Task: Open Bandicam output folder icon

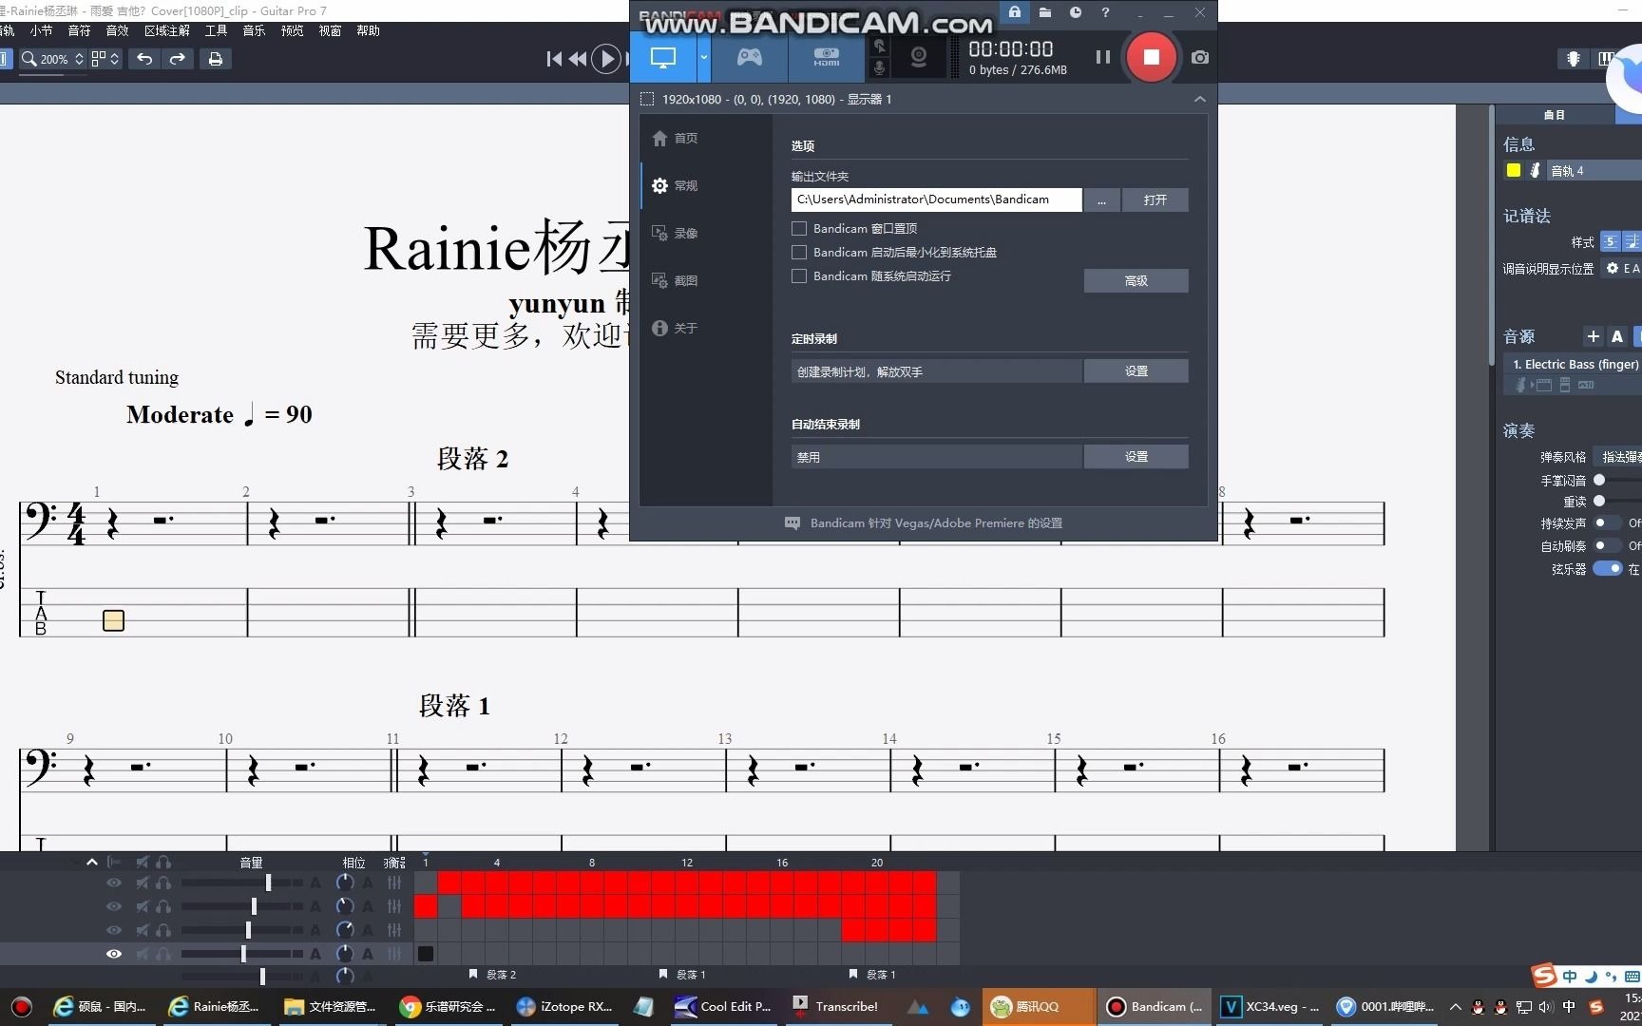Action: click(x=1045, y=12)
